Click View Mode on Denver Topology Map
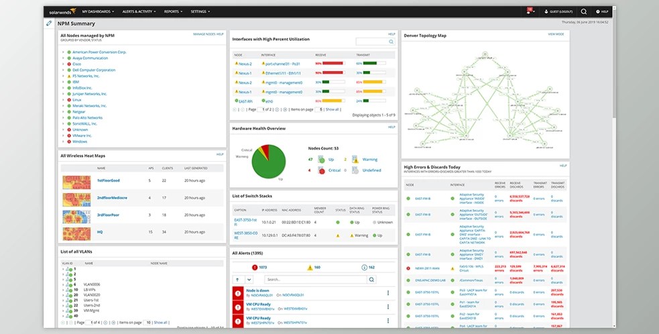 556,34
